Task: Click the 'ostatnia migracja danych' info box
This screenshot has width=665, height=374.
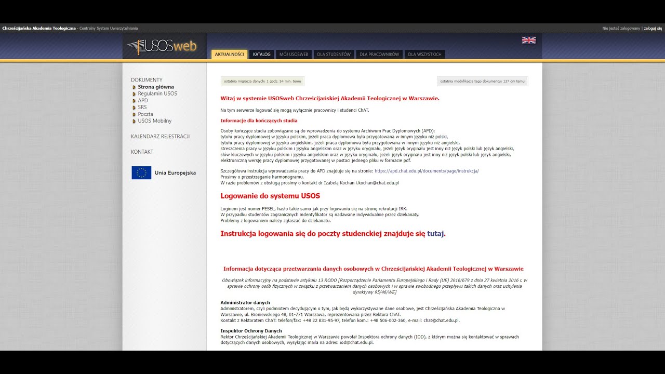Action: [262, 82]
